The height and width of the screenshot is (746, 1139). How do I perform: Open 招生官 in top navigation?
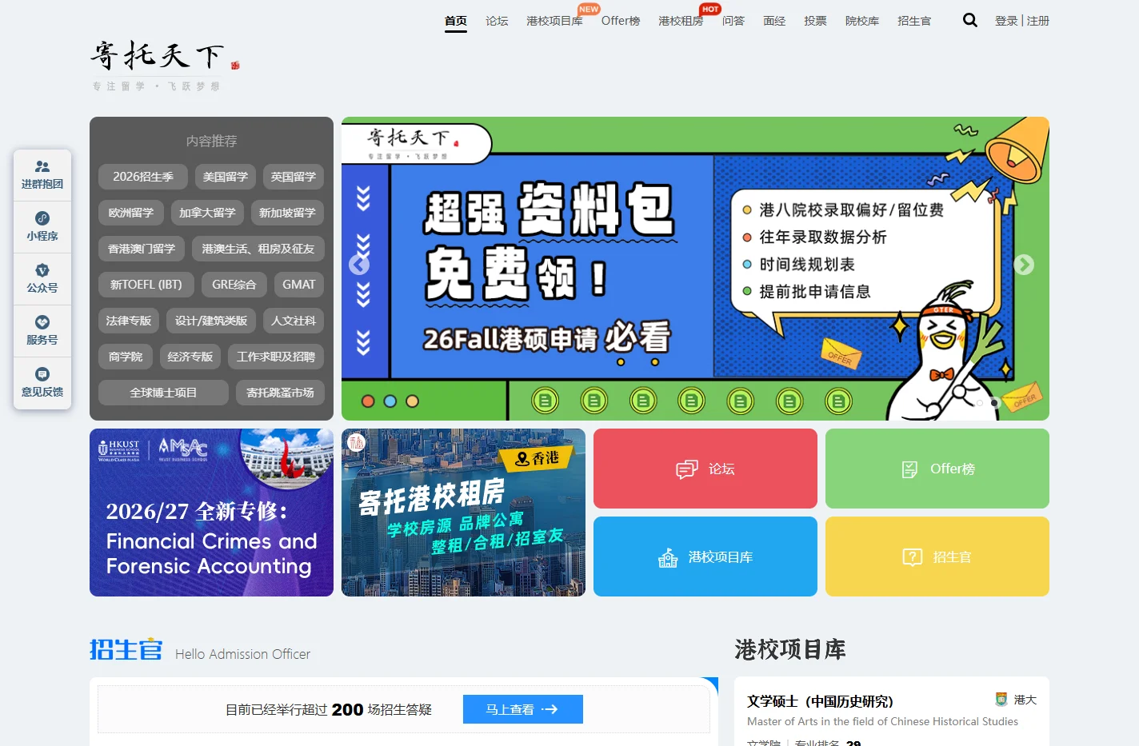click(914, 21)
